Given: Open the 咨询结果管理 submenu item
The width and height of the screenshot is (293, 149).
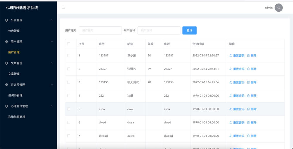Looking at the screenshot, I should 17,117.
